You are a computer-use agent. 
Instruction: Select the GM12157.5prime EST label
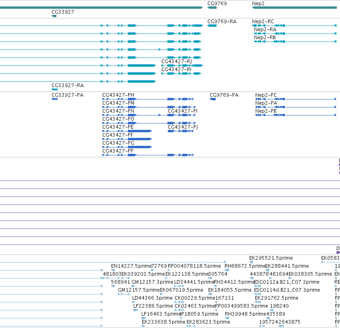coord(139,290)
